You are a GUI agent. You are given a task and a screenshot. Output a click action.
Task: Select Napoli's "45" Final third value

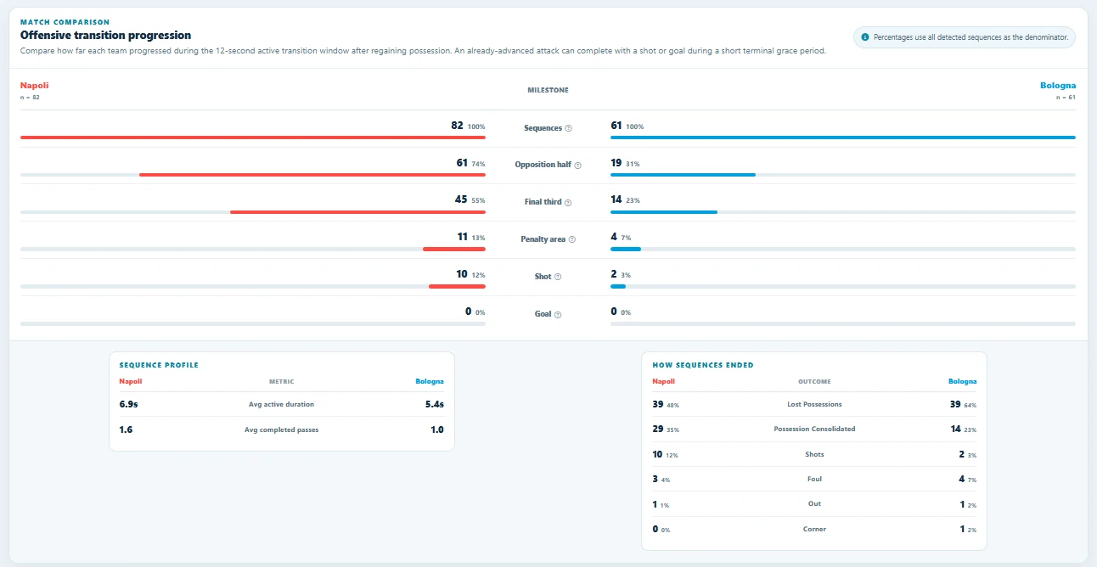461,199
